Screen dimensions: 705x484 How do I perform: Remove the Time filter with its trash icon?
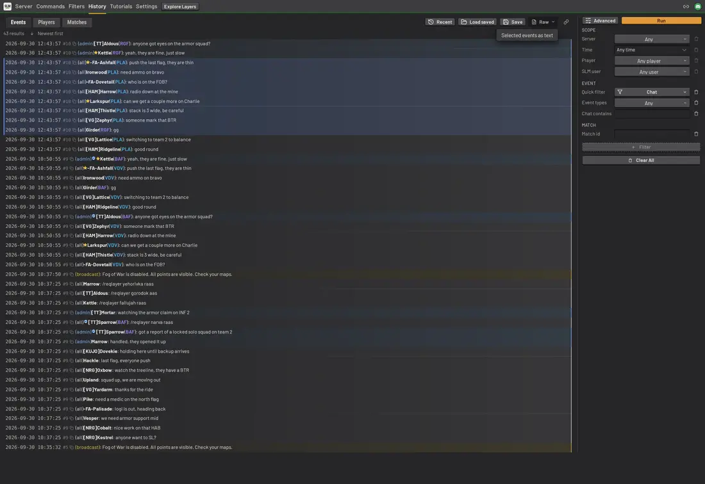coord(696,50)
